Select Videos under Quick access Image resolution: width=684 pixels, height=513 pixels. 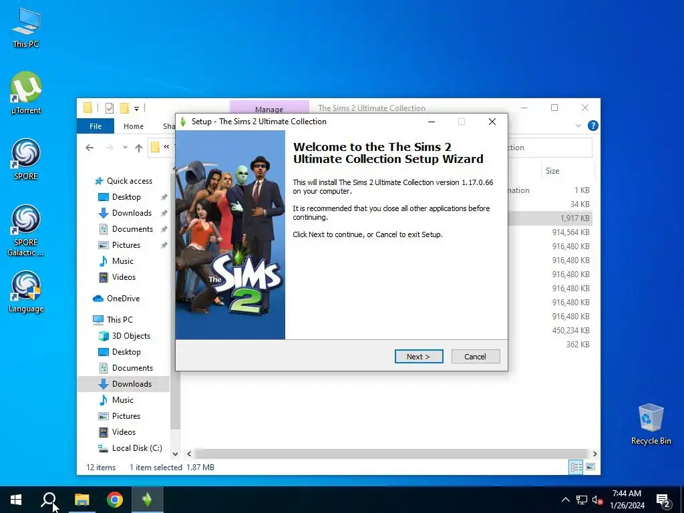pyautogui.click(x=124, y=277)
